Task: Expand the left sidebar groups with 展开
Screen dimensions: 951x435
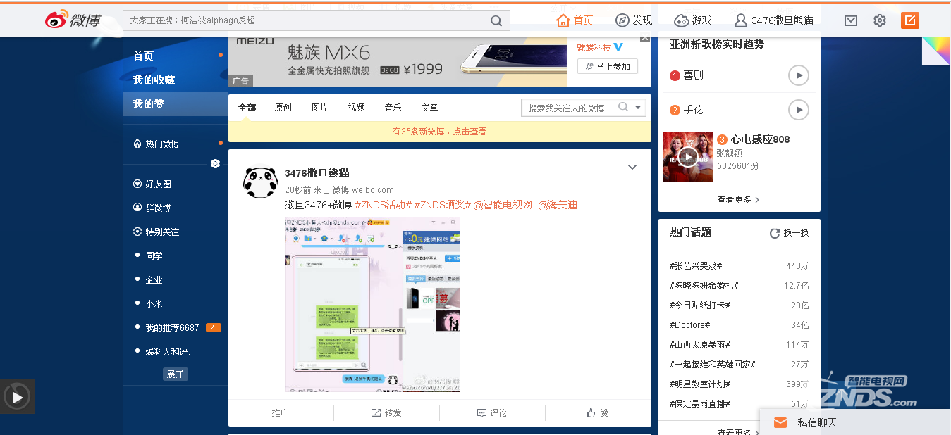Action: tap(175, 374)
